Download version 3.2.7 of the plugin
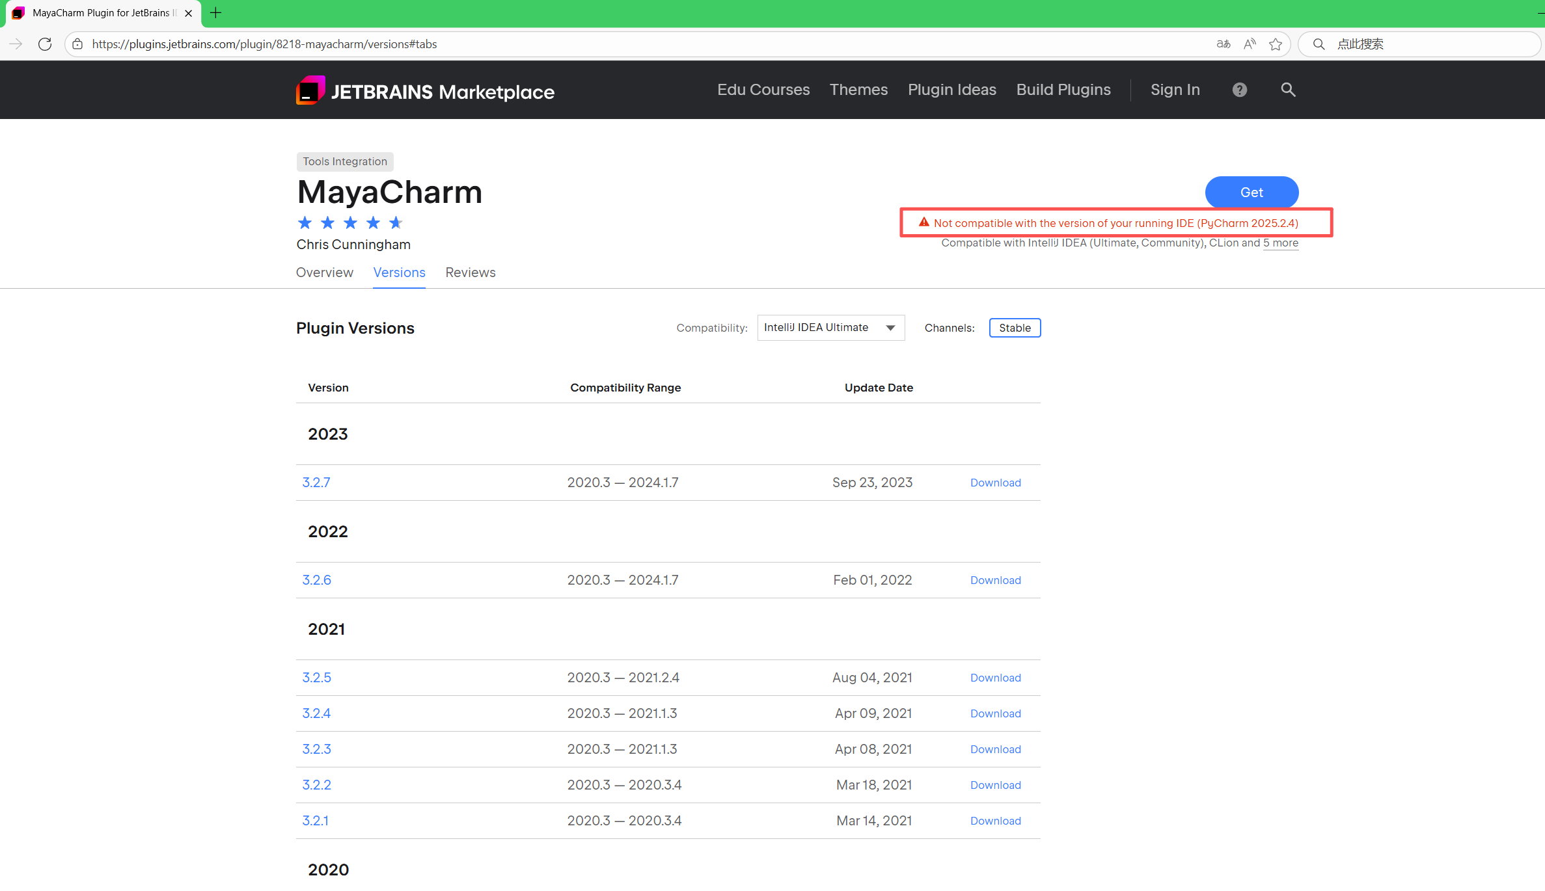This screenshot has width=1545, height=891. pos(995,483)
